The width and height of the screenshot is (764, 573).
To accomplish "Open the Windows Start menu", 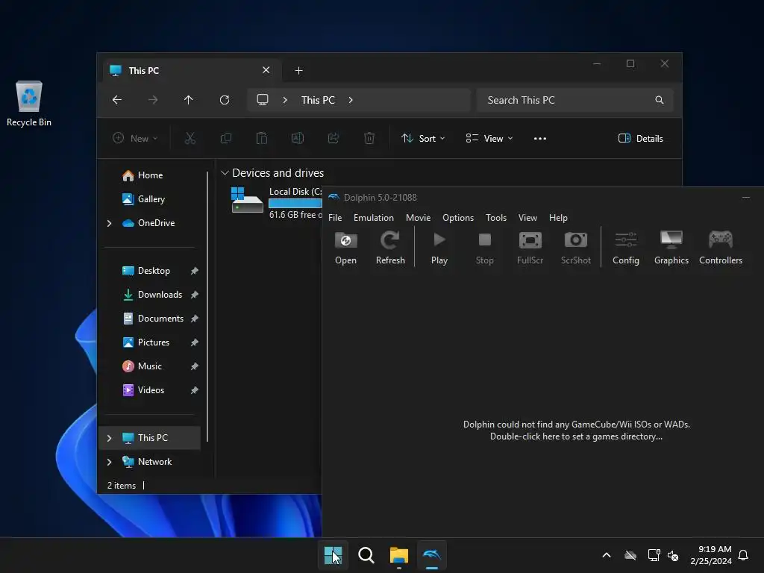I will pos(334,555).
